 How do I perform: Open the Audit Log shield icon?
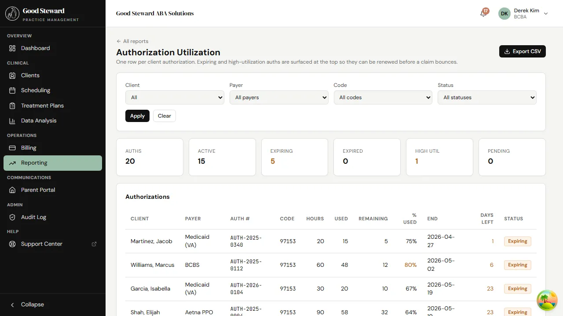(12, 217)
